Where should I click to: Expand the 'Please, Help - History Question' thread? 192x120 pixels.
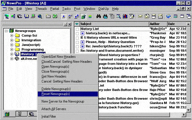point(82,42)
